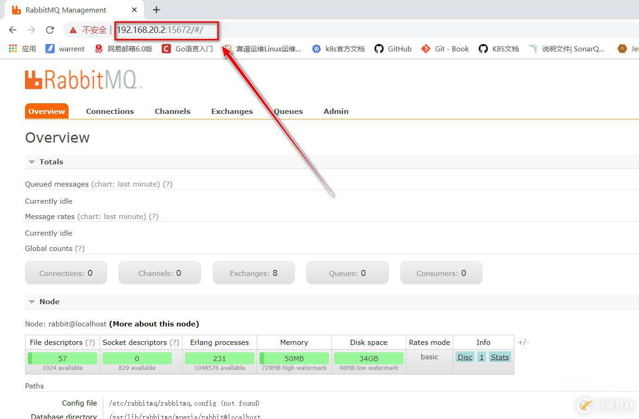Open the k8s官方文档 bookmark
Viewport: 639px width, 419px height.
pos(338,49)
